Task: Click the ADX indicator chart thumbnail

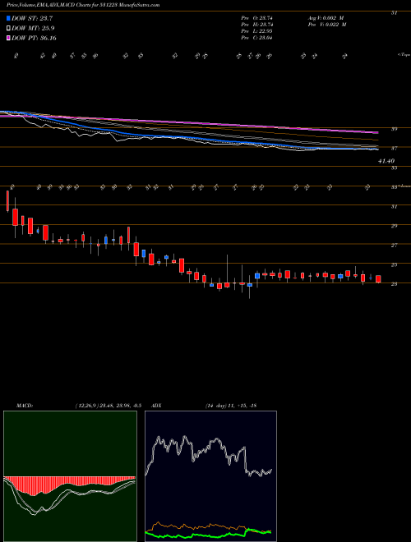Action: (x=210, y=476)
